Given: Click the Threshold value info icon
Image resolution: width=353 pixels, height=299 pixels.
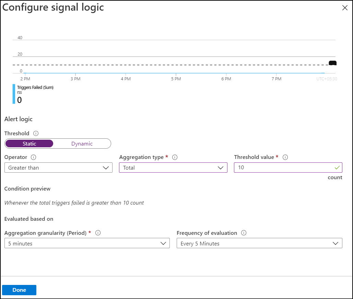Looking at the screenshot, I should tap(285, 157).
